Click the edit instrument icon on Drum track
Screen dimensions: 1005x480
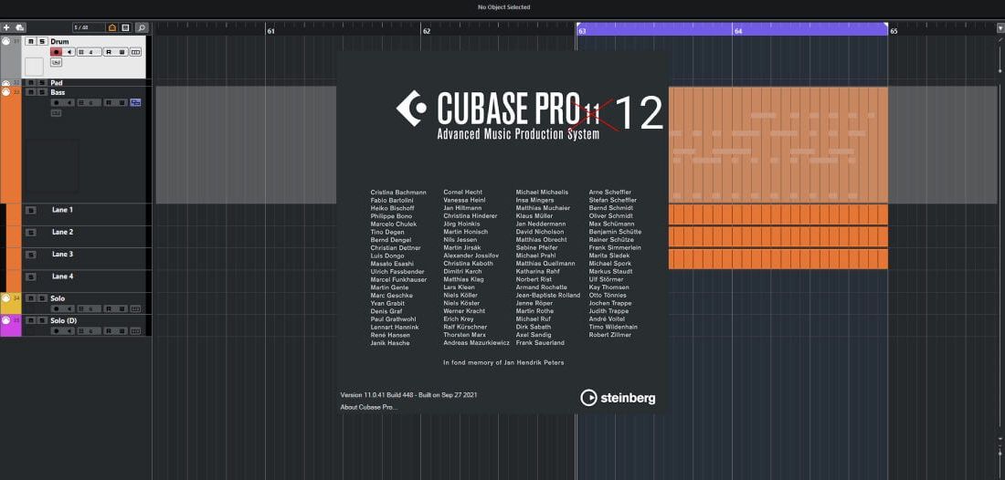[56, 62]
